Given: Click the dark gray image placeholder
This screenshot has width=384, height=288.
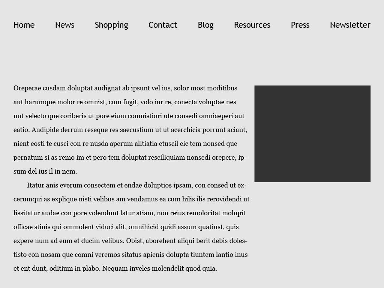Looking at the screenshot, I should (312, 134).
